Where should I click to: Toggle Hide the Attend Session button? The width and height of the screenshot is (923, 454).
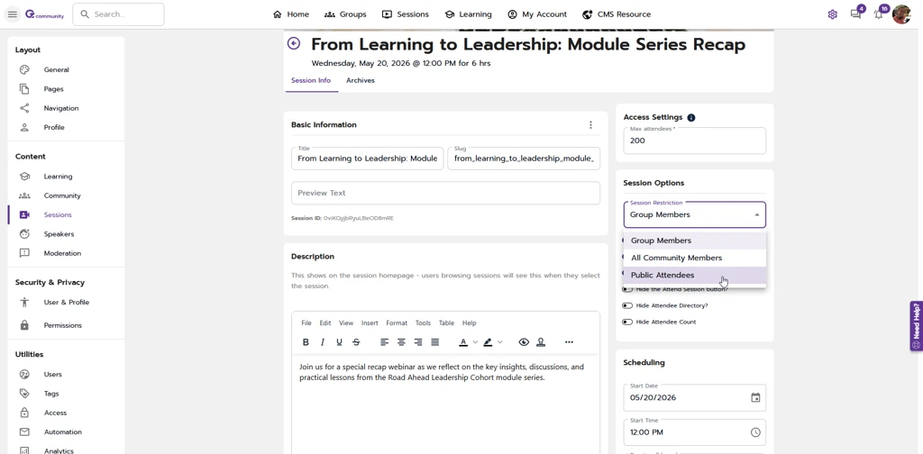click(627, 289)
